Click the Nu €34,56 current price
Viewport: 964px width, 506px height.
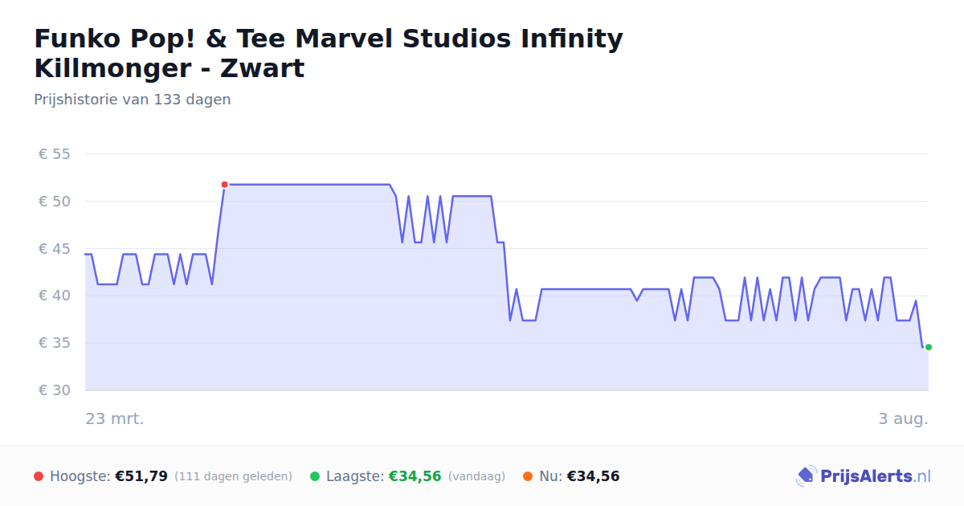pyautogui.click(x=593, y=476)
